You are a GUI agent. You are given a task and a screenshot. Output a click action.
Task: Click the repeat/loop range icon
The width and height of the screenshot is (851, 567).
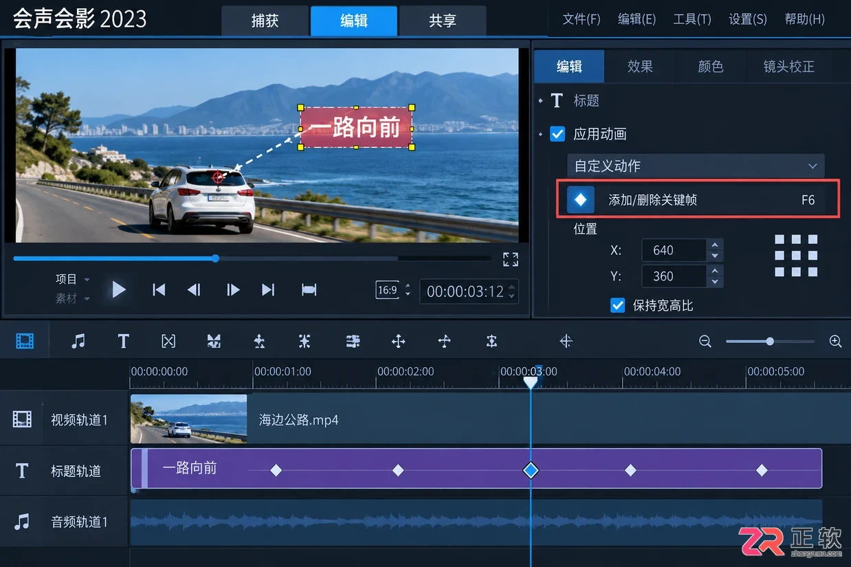tap(309, 290)
